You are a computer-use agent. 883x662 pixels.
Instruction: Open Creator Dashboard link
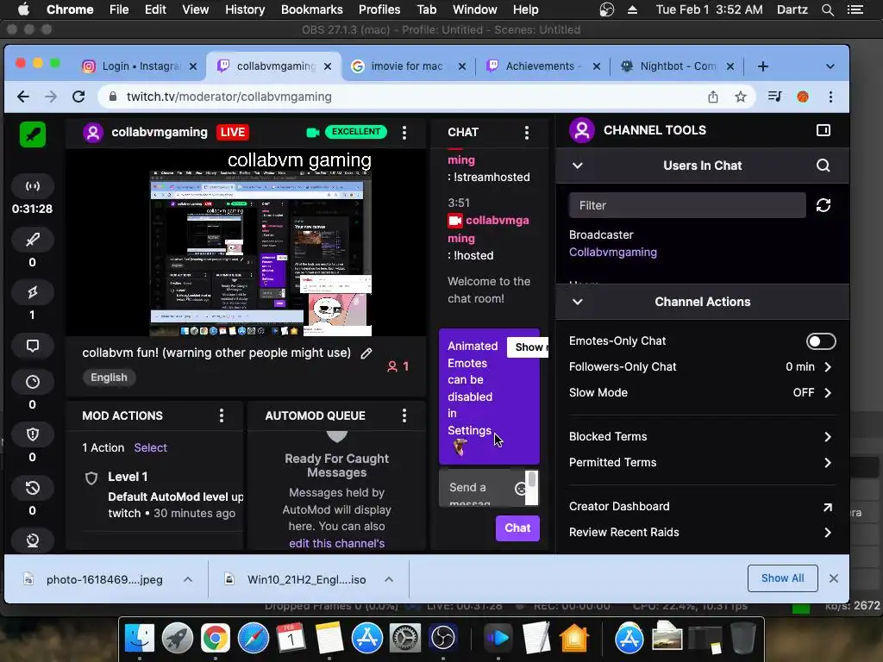coord(702,507)
